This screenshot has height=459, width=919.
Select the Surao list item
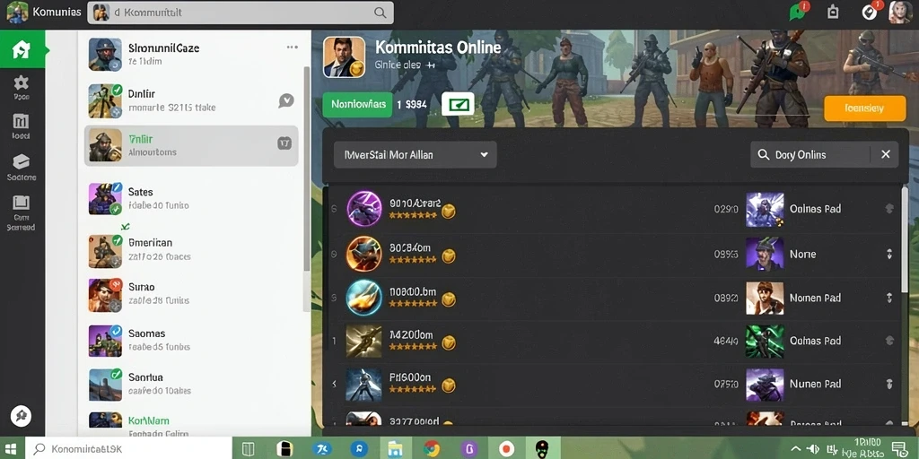[x=191, y=294]
